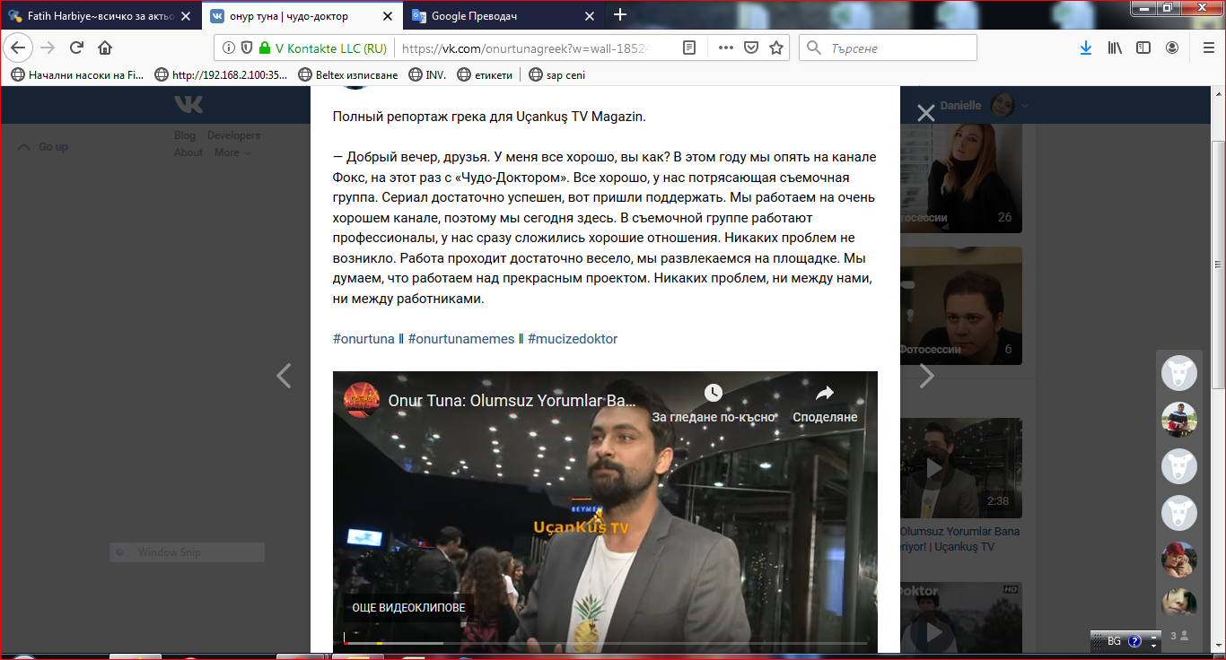Open Firefox hamburger application menu
Image resolution: width=1226 pixels, height=660 pixels.
click(x=1207, y=48)
